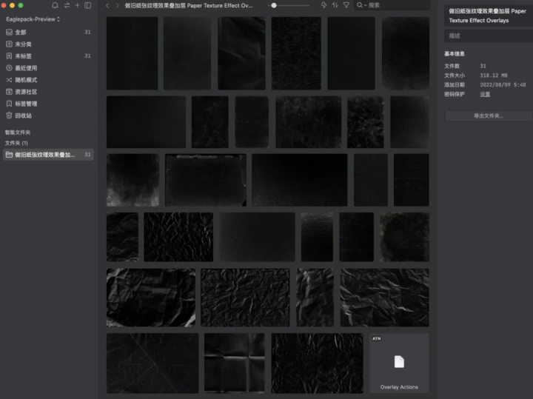Open the notifications bell icon
Image resolution: width=533 pixels, height=399 pixels.
pyautogui.click(x=55, y=5)
